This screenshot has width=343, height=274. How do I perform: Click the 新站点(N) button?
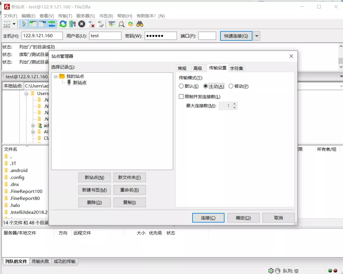tap(94, 177)
